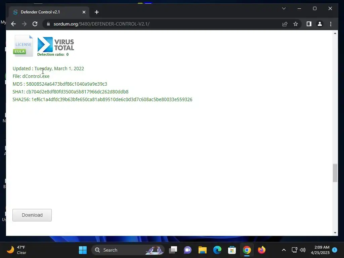
Task: Open the clock and date panel
Action: point(320,250)
